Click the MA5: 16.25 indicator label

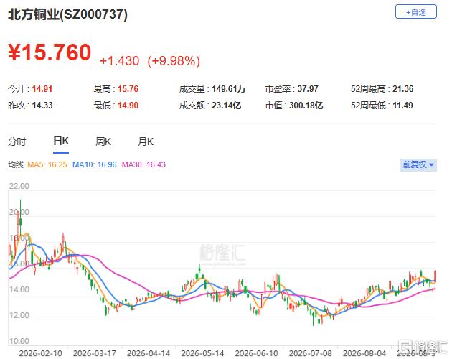pyautogui.click(x=47, y=164)
